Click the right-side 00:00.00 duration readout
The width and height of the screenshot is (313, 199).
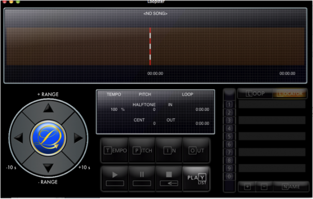tap(287, 73)
